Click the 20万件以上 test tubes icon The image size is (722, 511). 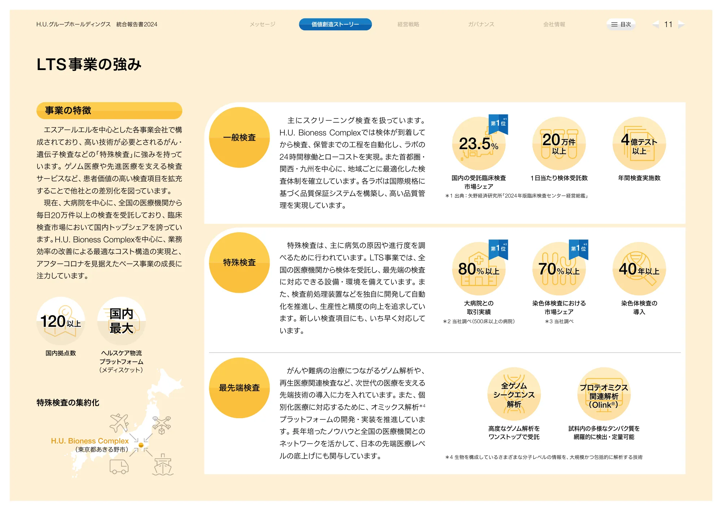point(559,143)
